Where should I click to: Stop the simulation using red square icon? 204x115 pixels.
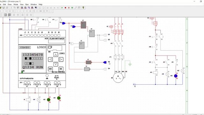point(65,8)
